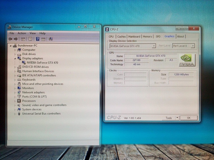Expand the Keyboards node arrow
This screenshot has width=214, height=160.
pyautogui.click(x=15, y=80)
